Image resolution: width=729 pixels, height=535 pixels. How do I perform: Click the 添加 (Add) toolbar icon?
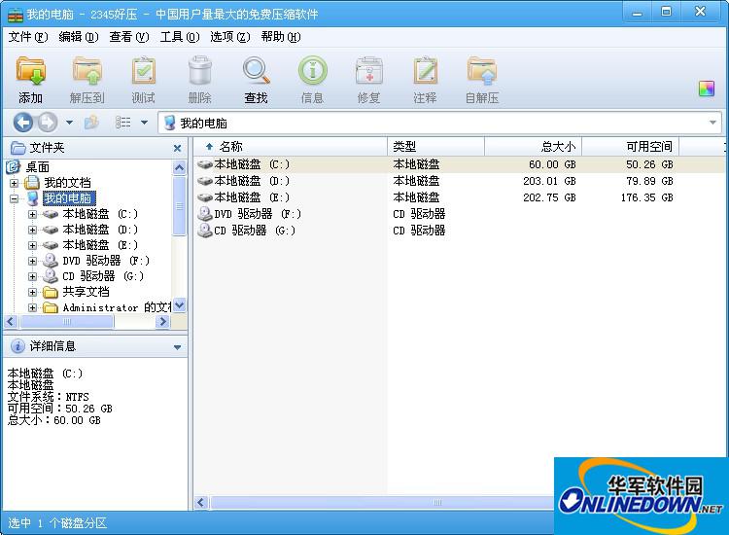(x=31, y=72)
